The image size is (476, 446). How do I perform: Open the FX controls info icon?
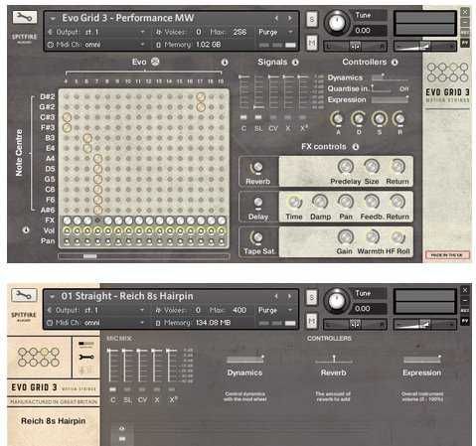pyautogui.click(x=356, y=146)
